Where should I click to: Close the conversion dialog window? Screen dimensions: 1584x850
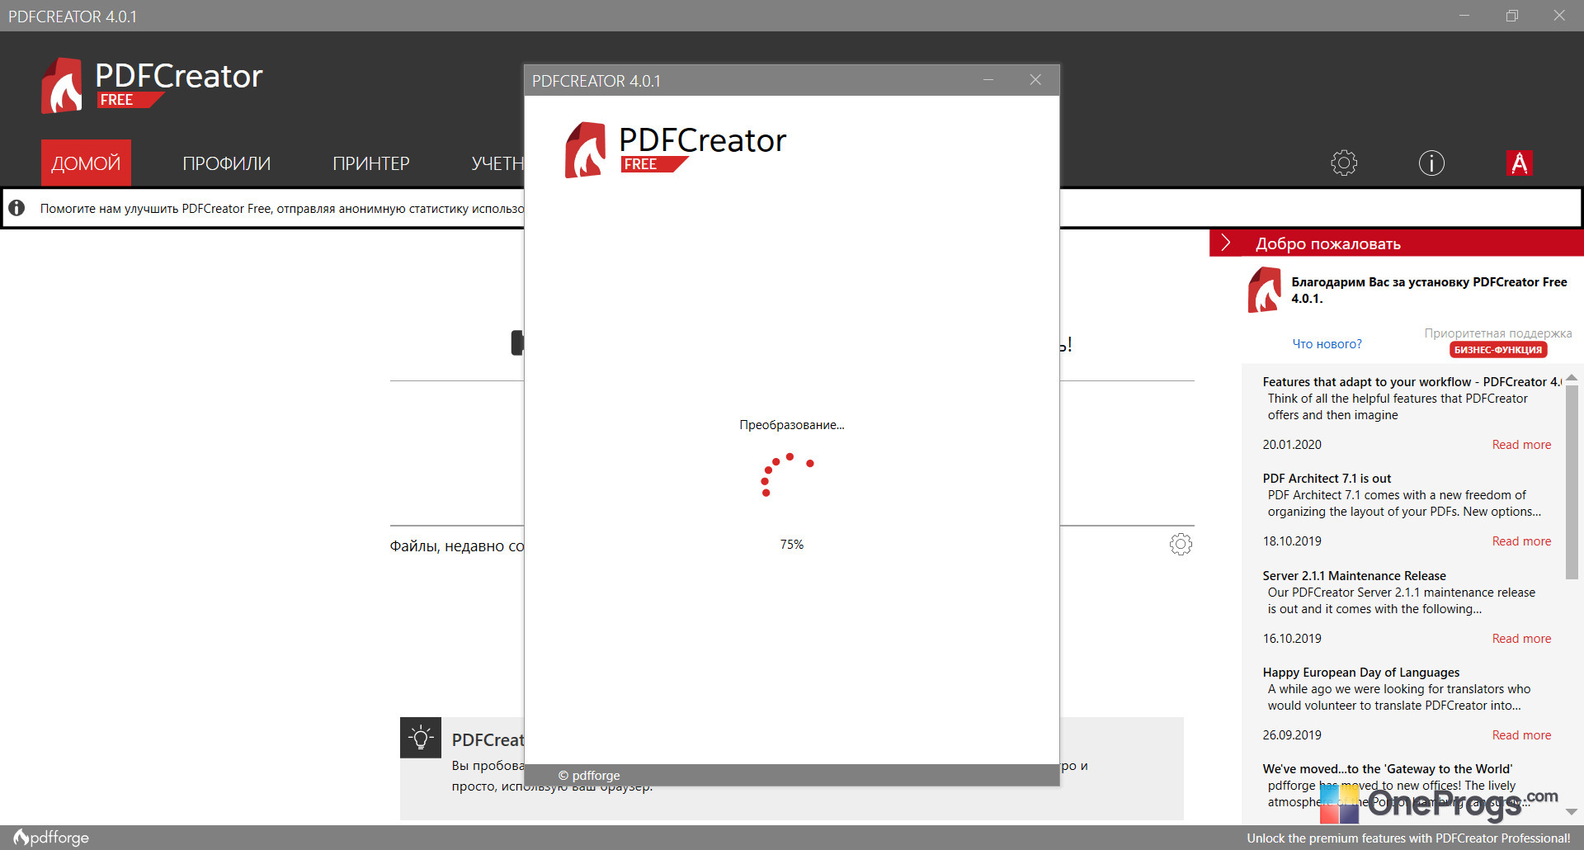pyautogui.click(x=1035, y=80)
